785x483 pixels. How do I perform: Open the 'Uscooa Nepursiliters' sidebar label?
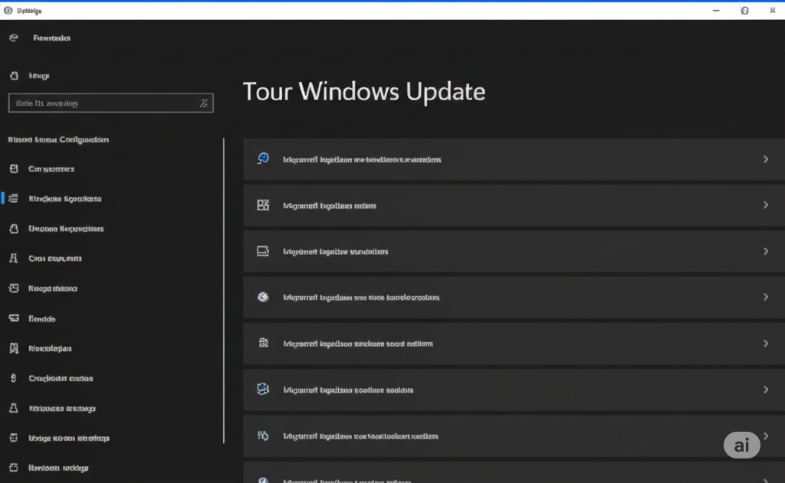coord(66,229)
